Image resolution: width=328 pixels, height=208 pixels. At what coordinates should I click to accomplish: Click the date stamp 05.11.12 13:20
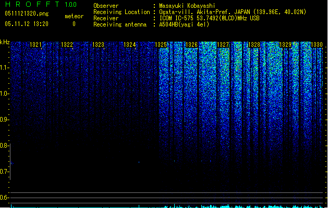(x=27, y=24)
